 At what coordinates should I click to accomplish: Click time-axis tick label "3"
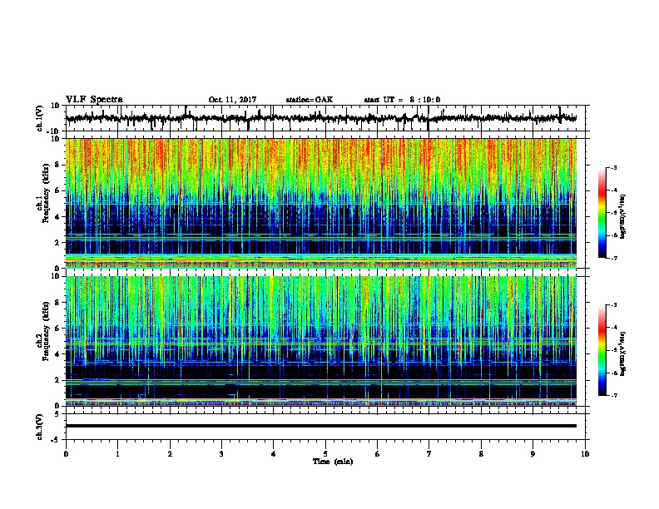click(x=221, y=454)
